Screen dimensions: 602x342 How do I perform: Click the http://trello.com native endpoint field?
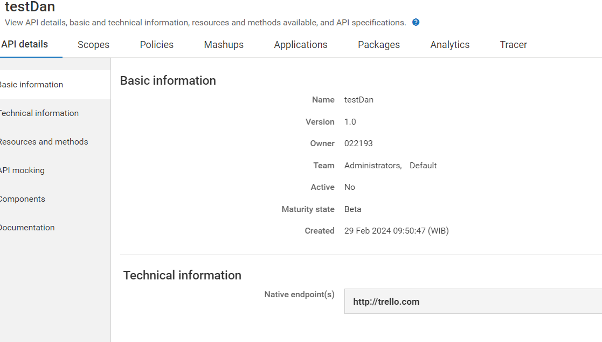pyautogui.click(x=473, y=302)
